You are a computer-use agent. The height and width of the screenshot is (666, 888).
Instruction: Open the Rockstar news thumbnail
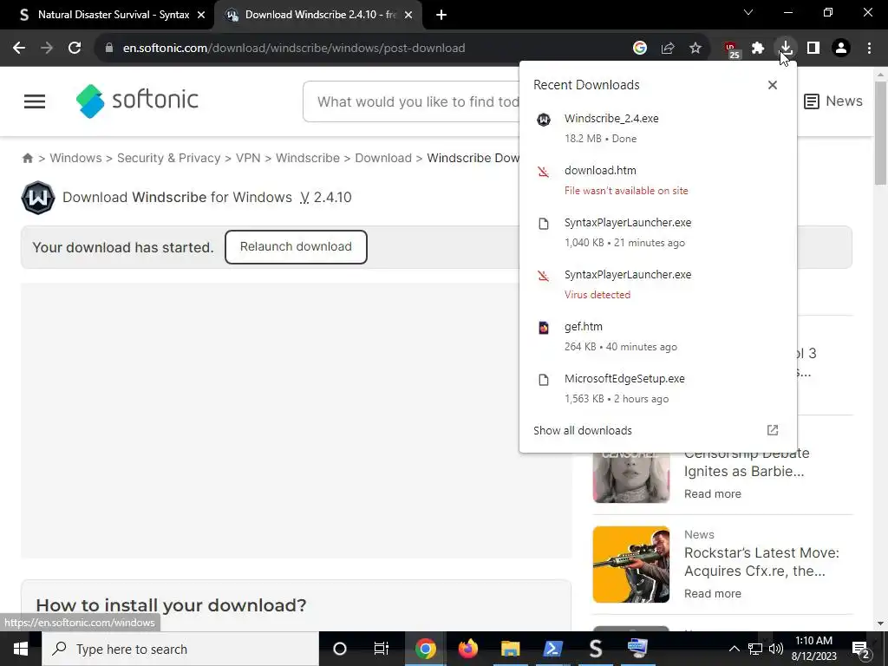tap(631, 564)
